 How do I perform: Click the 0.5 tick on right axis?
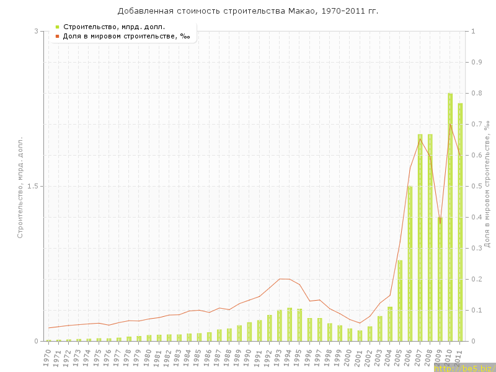(x=477, y=186)
